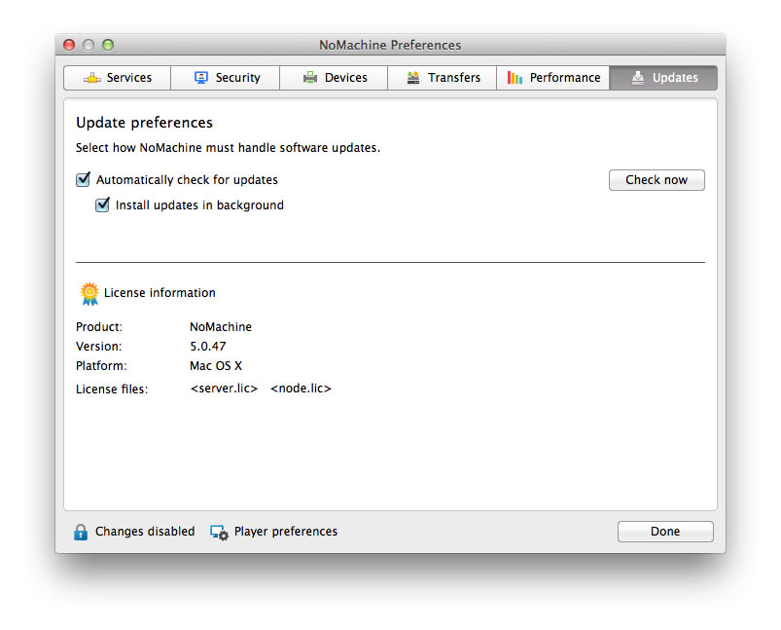Minimize the NoMachine Preferences window
Viewport: 781px width, 630px height.
(x=89, y=45)
